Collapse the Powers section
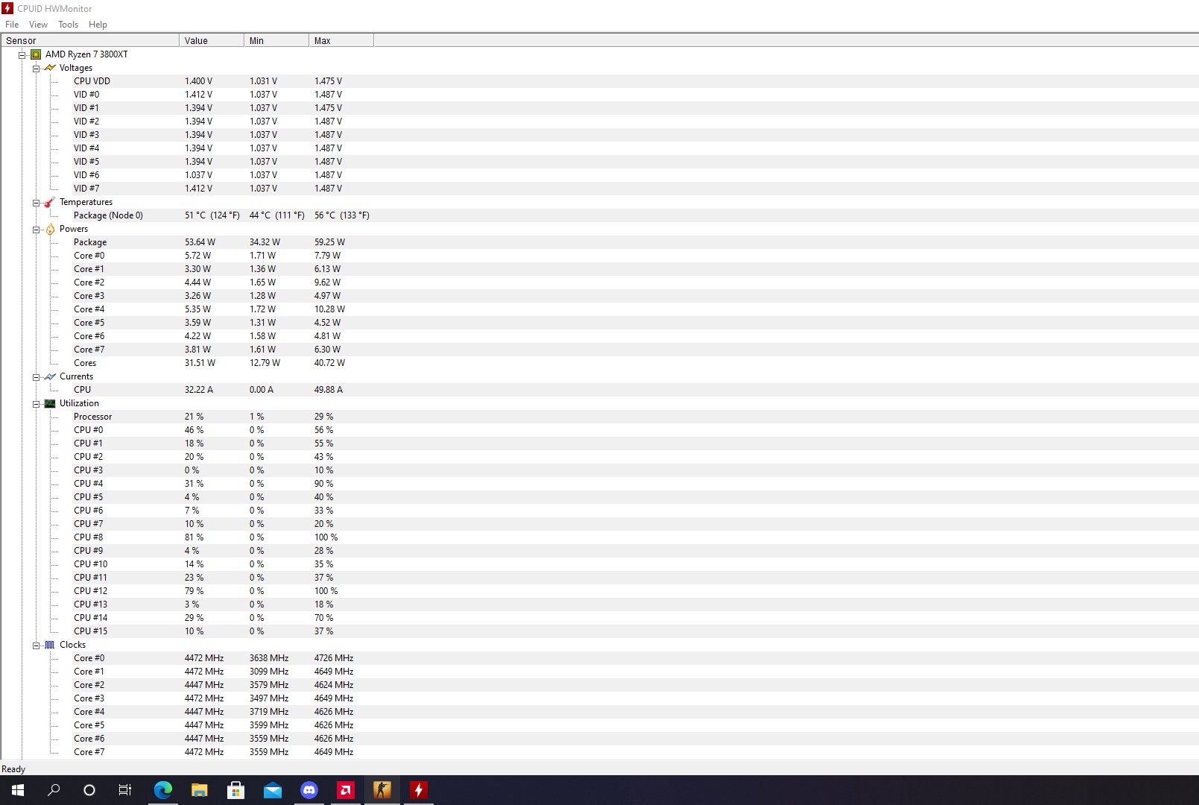 point(36,230)
